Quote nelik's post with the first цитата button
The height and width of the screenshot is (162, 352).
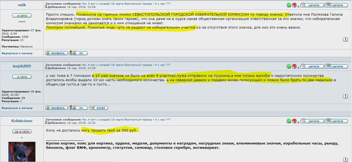(312, 5)
